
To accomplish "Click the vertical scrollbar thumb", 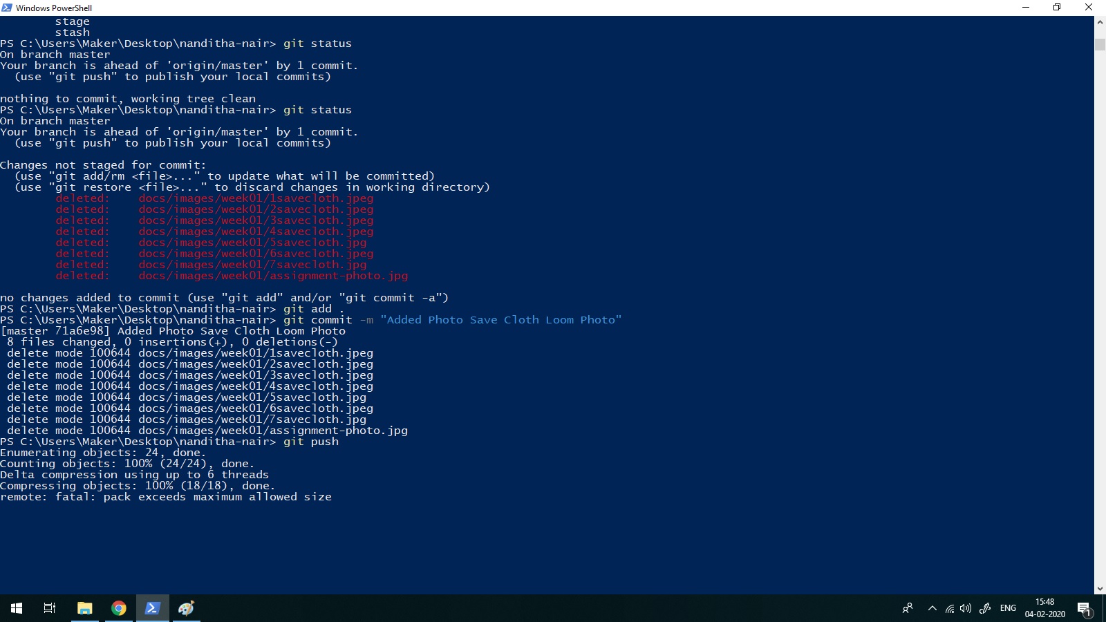I will 1100,44.
